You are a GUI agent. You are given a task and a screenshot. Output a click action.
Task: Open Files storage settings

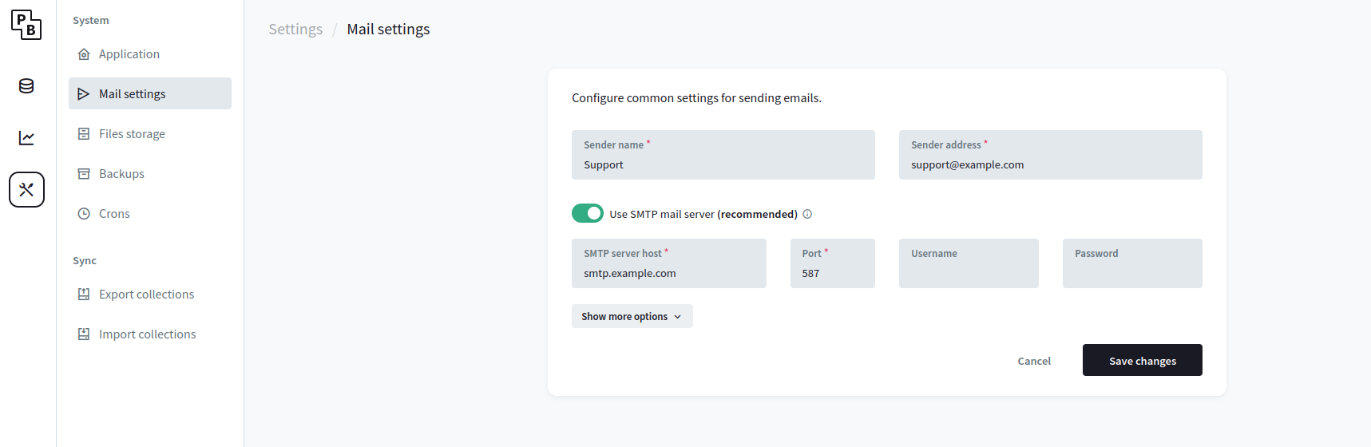point(132,134)
